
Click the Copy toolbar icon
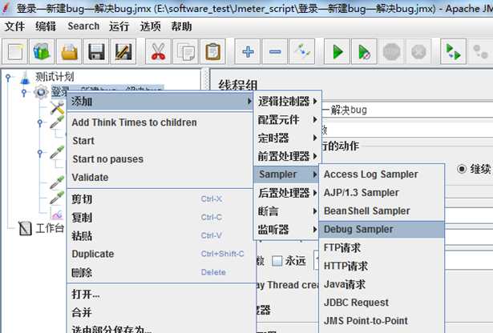(185, 52)
